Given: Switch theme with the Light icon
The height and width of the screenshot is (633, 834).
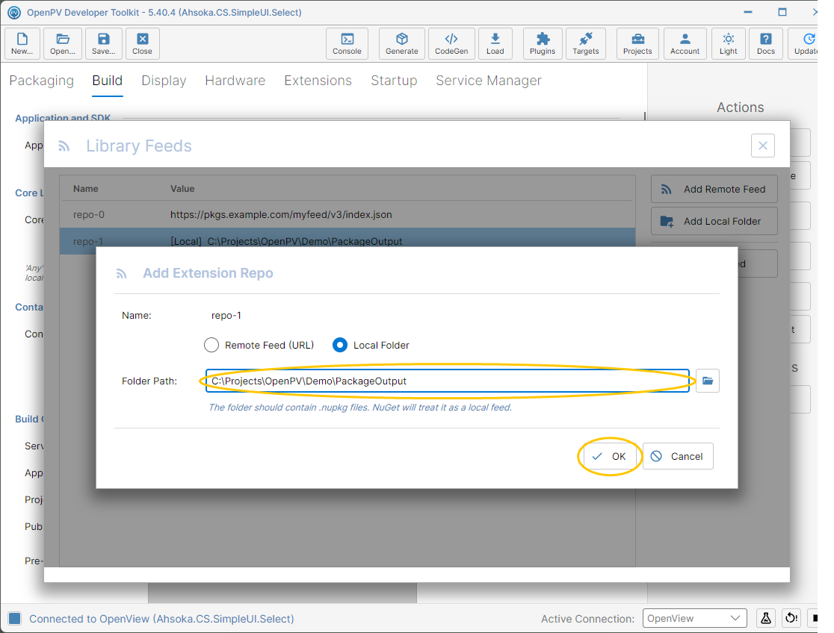Looking at the screenshot, I should [728, 43].
